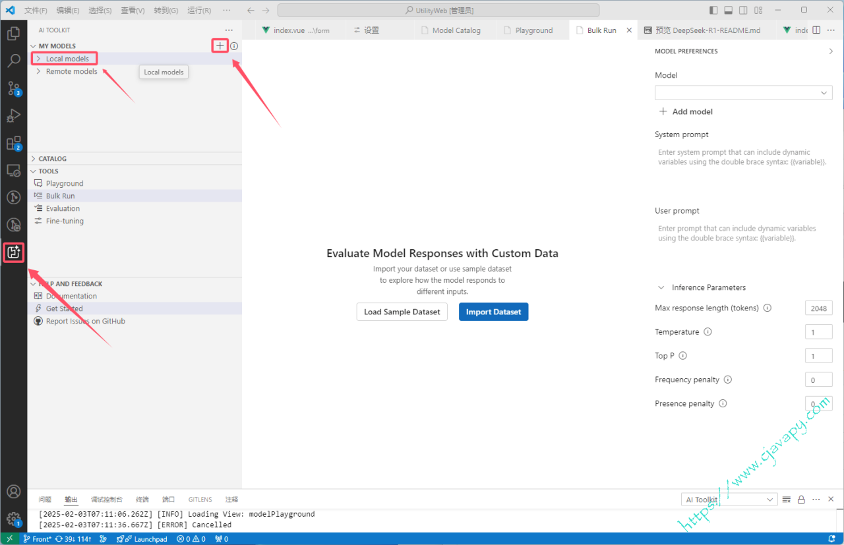Open the Model dropdown in preferences
Image resolution: width=844 pixels, height=545 pixels.
(743, 93)
